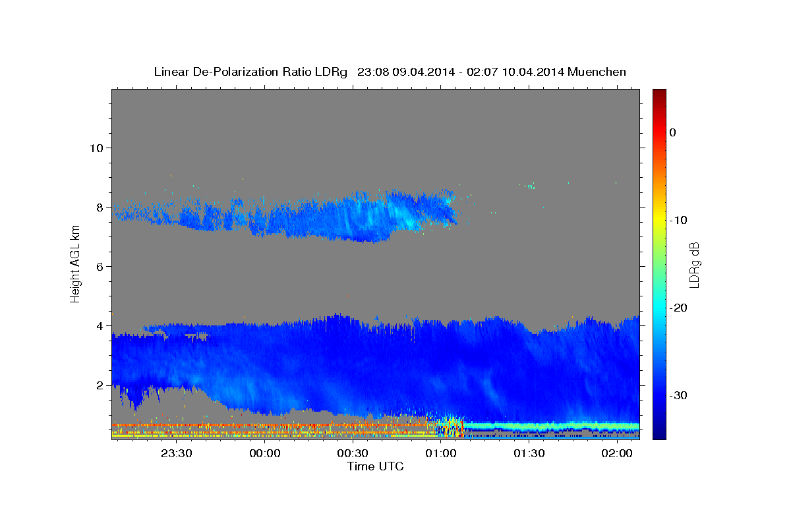Click the dark blue bottom of colorbar
The width and height of the screenshot is (791, 527).
pos(659,431)
